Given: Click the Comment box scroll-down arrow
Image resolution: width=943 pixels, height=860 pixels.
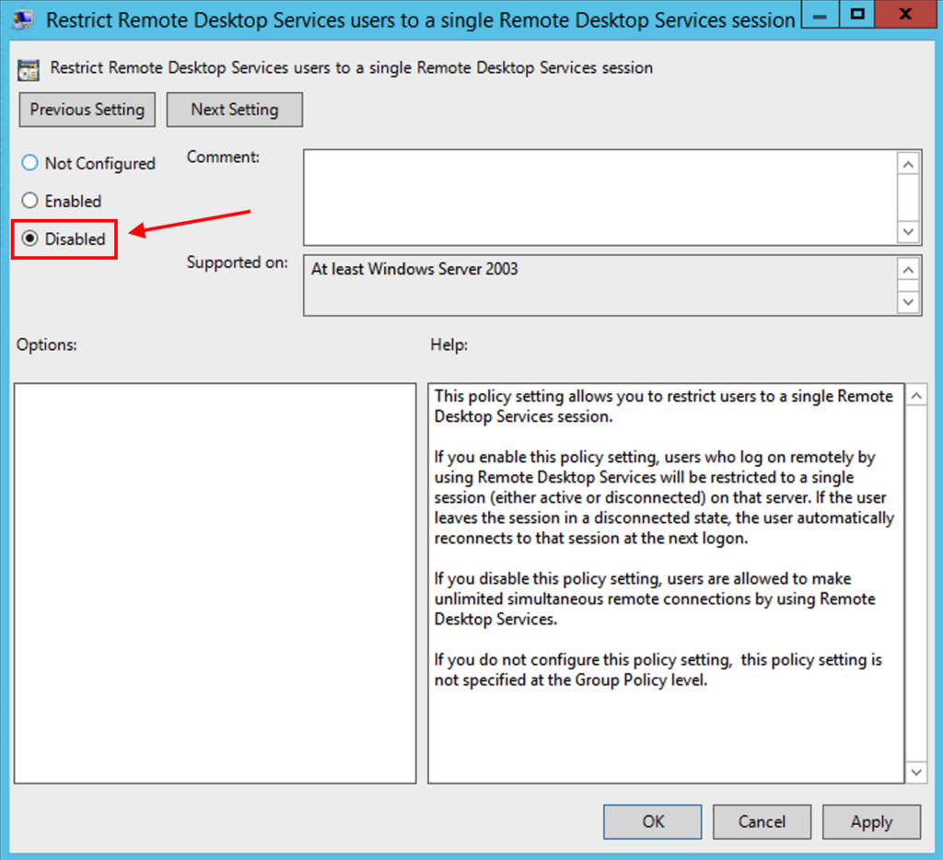Looking at the screenshot, I should click(909, 232).
